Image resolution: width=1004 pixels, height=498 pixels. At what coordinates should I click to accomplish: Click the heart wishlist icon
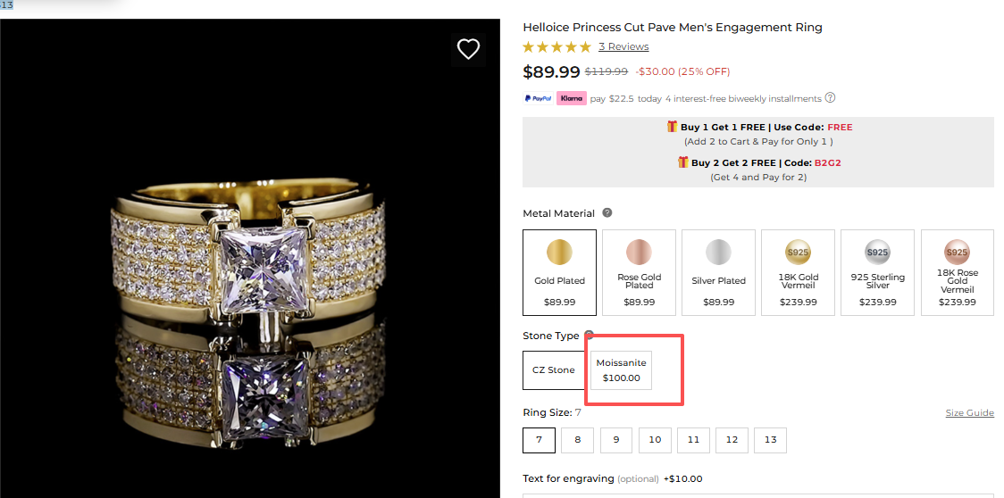[468, 49]
